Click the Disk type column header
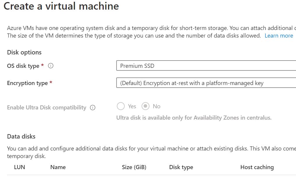This screenshot has height=179, width=296. (x=181, y=167)
